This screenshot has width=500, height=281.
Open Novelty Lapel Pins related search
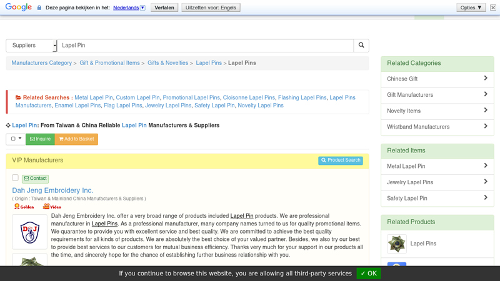coord(261,106)
